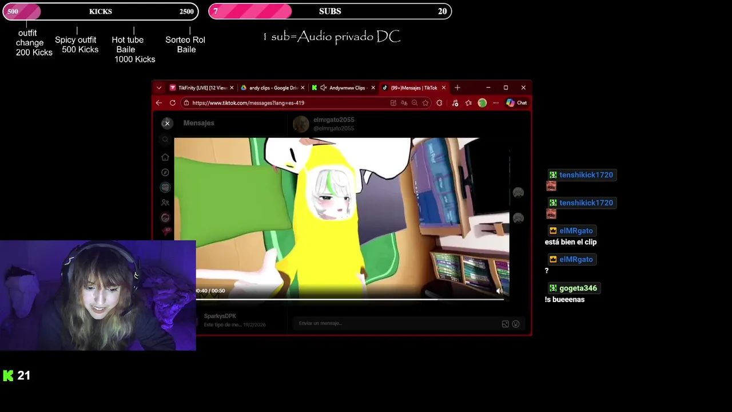This screenshot has height=412, width=732.
Task: Click the '!s bueeenas' chat message
Action: (564, 299)
